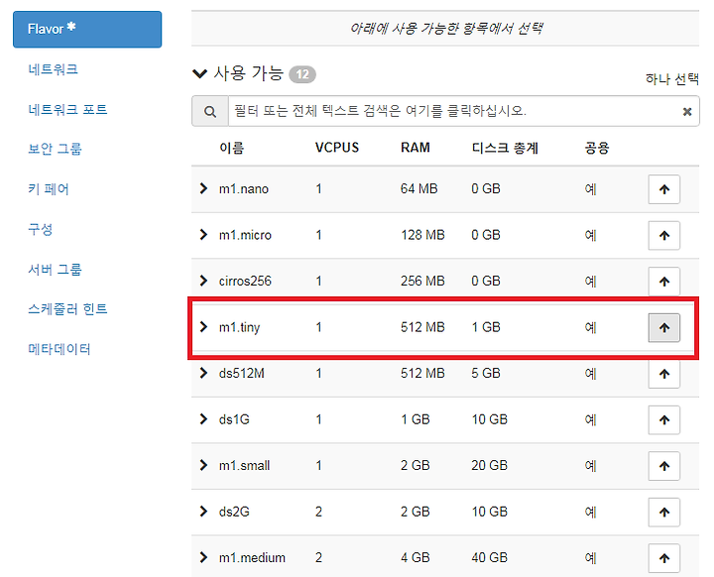Viewport: 714px width, 577px height.
Task: Go to the 키 페어 step
Action: pos(49,189)
